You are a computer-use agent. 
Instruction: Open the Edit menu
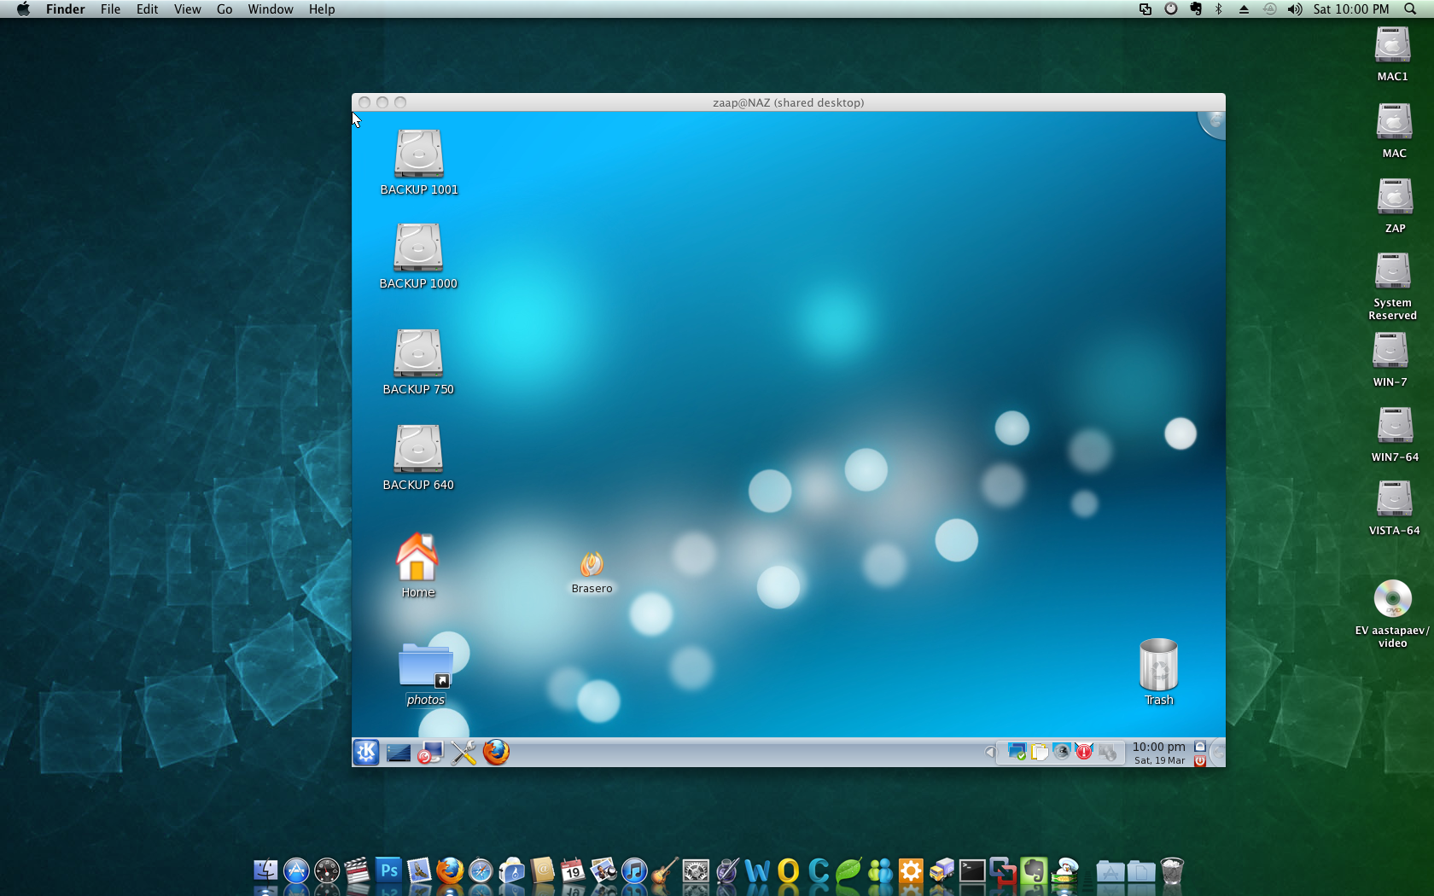tap(148, 9)
